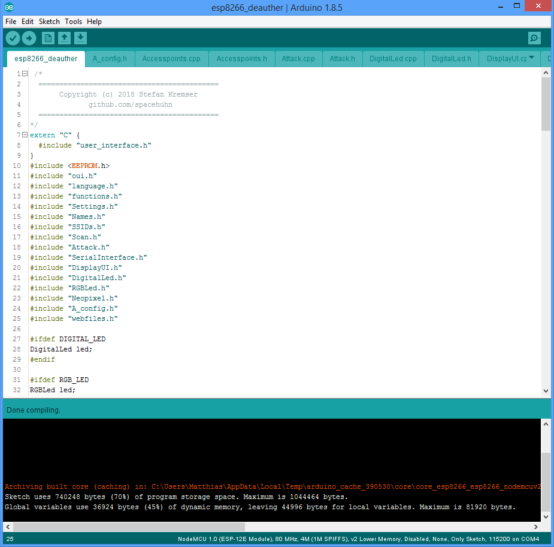Save the sketch with the Save icon
The image size is (554, 547).
tap(81, 37)
